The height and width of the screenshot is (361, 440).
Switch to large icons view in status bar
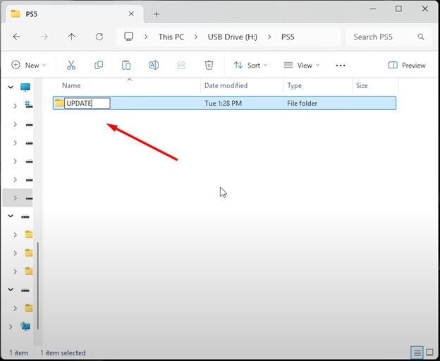click(429, 353)
